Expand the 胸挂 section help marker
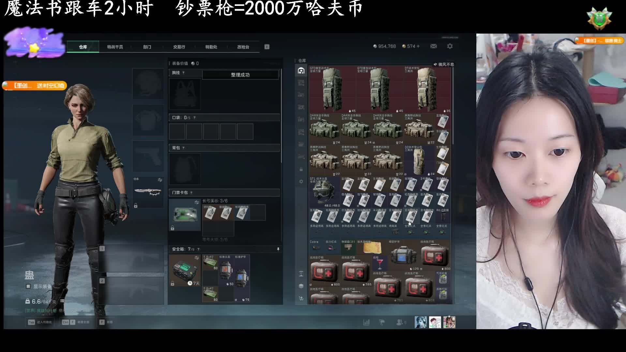The height and width of the screenshot is (352, 626). [x=183, y=73]
